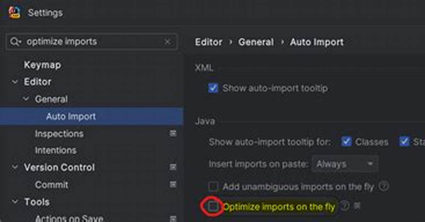Click project-level icon after Optimize imports help

click(357, 205)
